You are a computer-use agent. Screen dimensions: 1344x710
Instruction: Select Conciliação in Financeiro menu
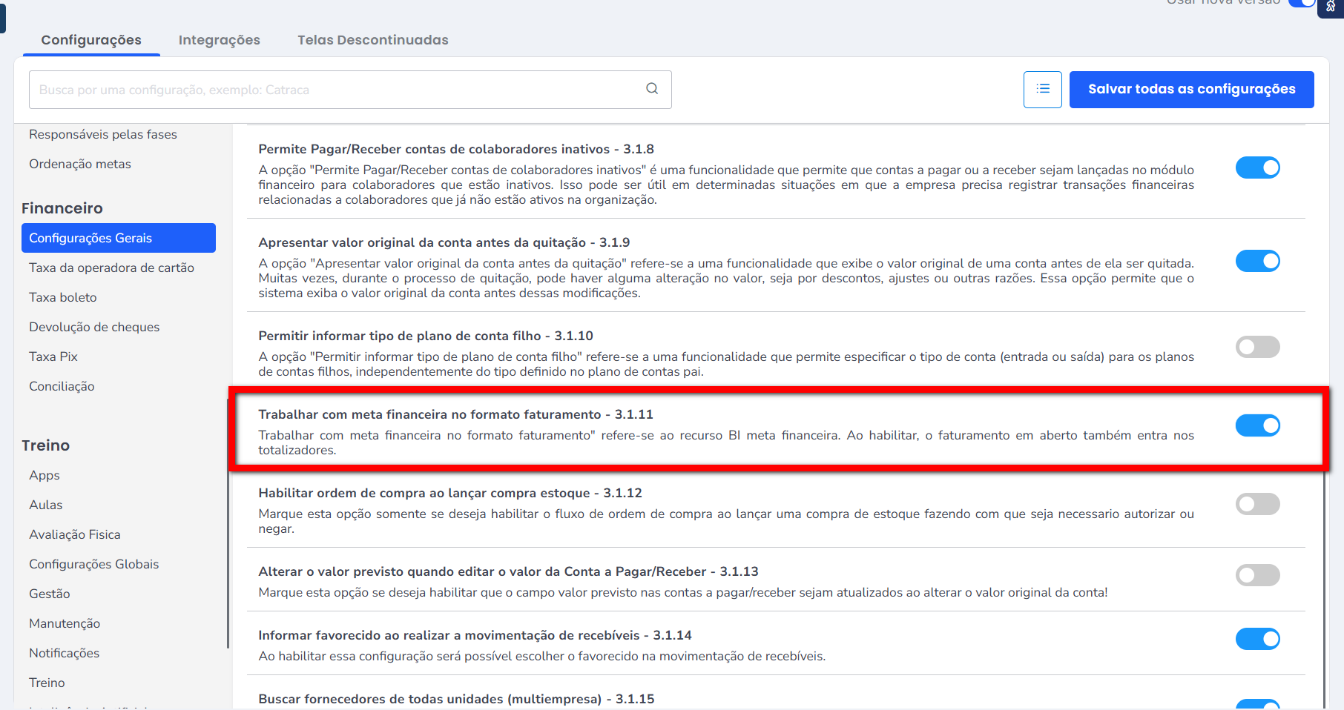(62, 386)
